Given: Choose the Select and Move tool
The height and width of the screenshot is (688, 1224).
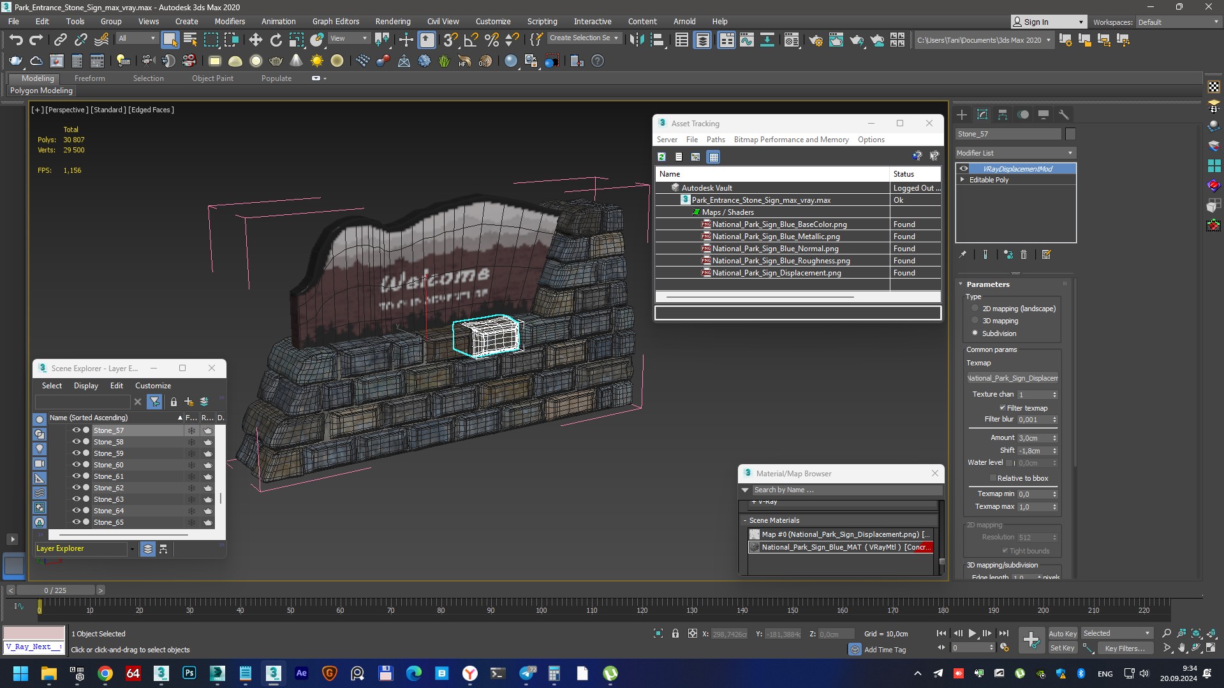Looking at the screenshot, I should (x=255, y=40).
